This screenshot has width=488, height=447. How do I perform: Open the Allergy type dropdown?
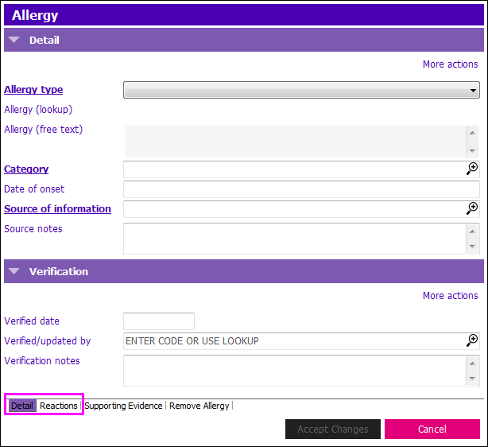point(301,90)
